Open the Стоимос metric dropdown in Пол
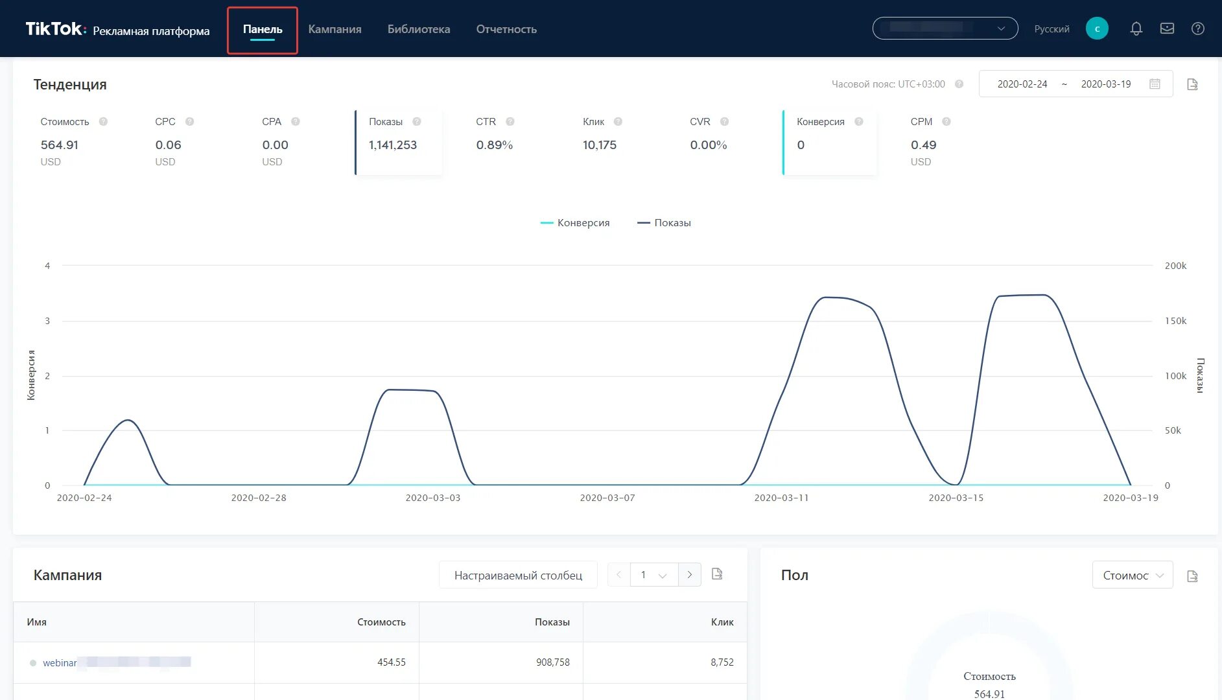The width and height of the screenshot is (1222, 700). click(1133, 576)
